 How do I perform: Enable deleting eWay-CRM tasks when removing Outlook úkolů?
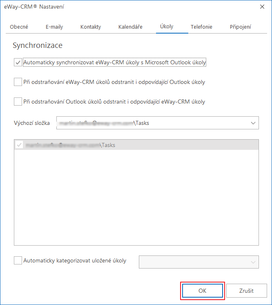[18, 102]
